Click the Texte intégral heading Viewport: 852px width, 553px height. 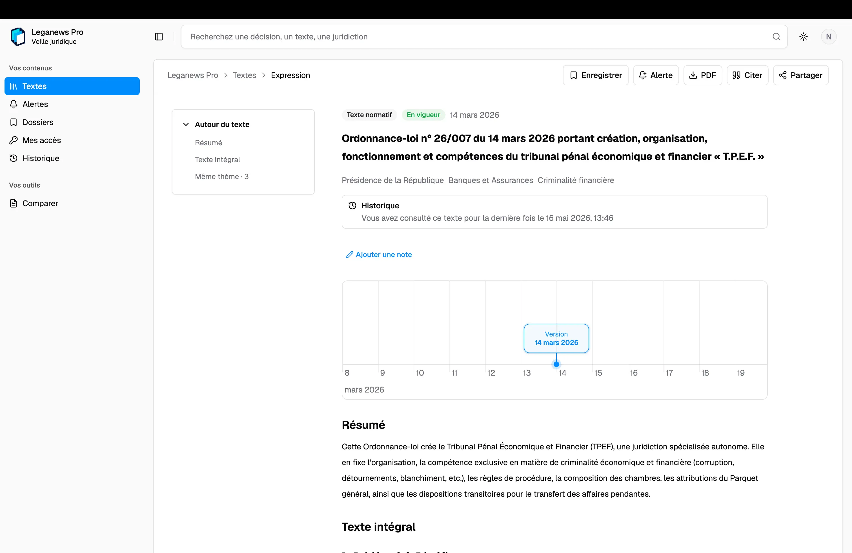[378, 527]
